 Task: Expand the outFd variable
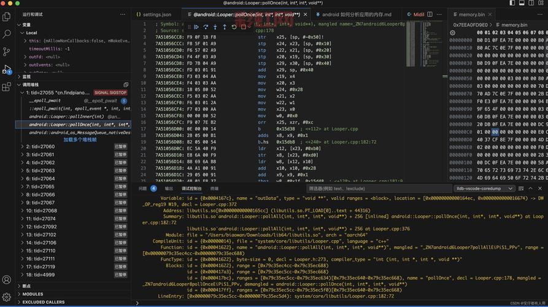click(25, 56)
